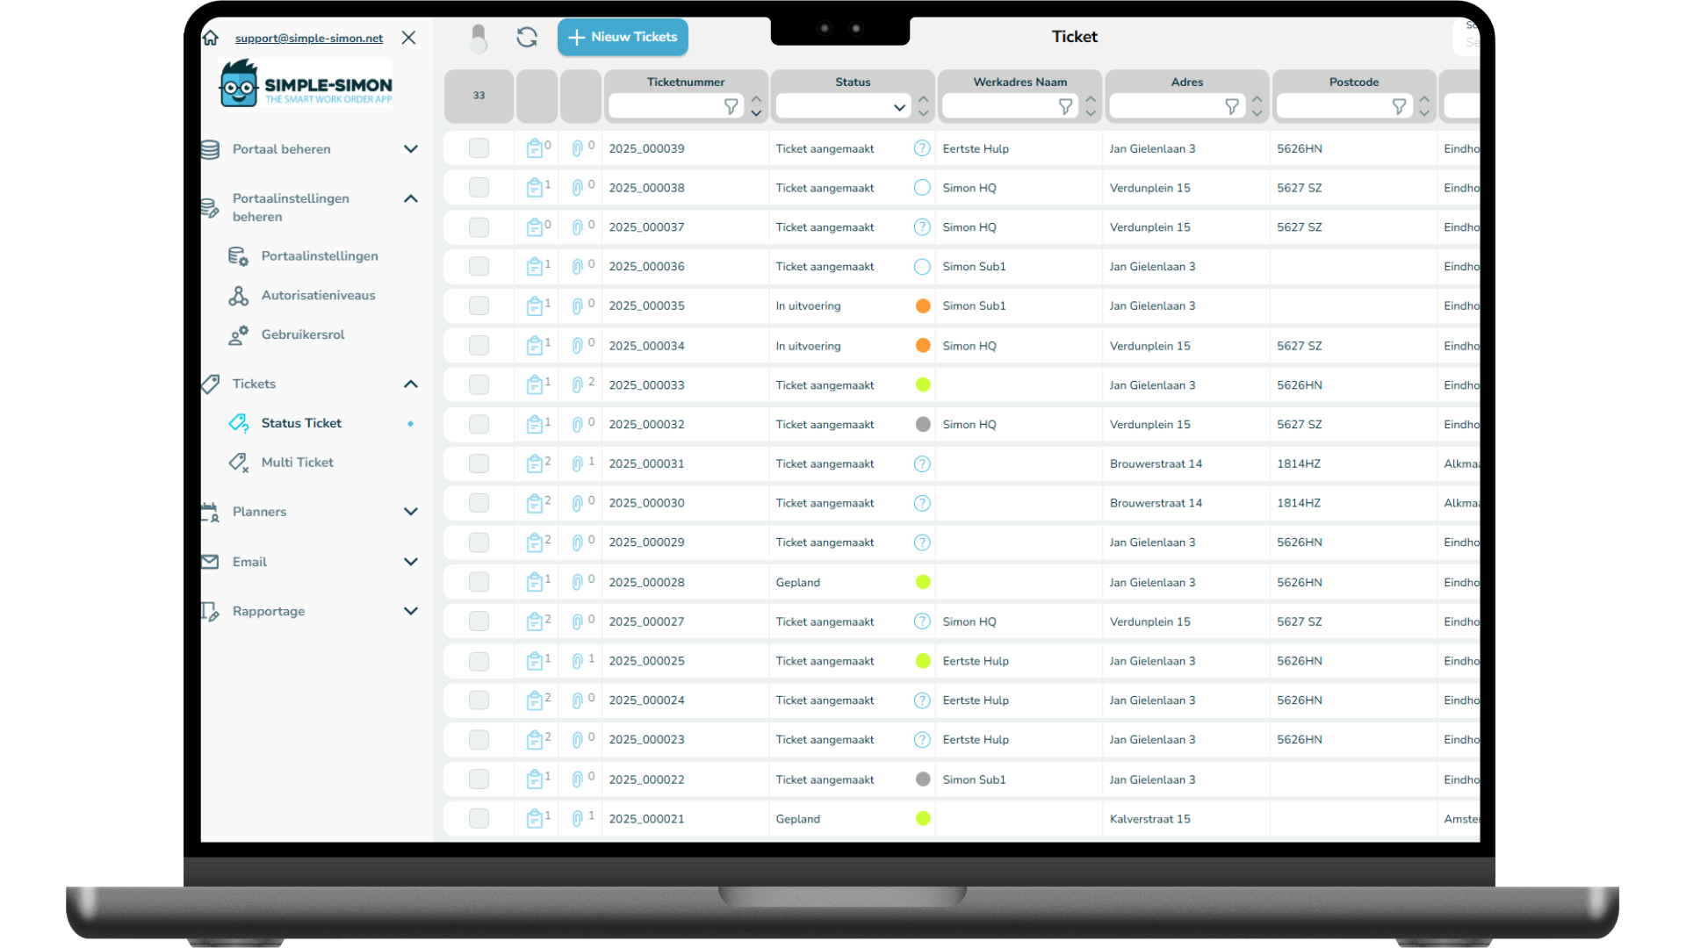Click the Autorisatieniveaus sidebar icon

pyautogui.click(x=238, y=296)
